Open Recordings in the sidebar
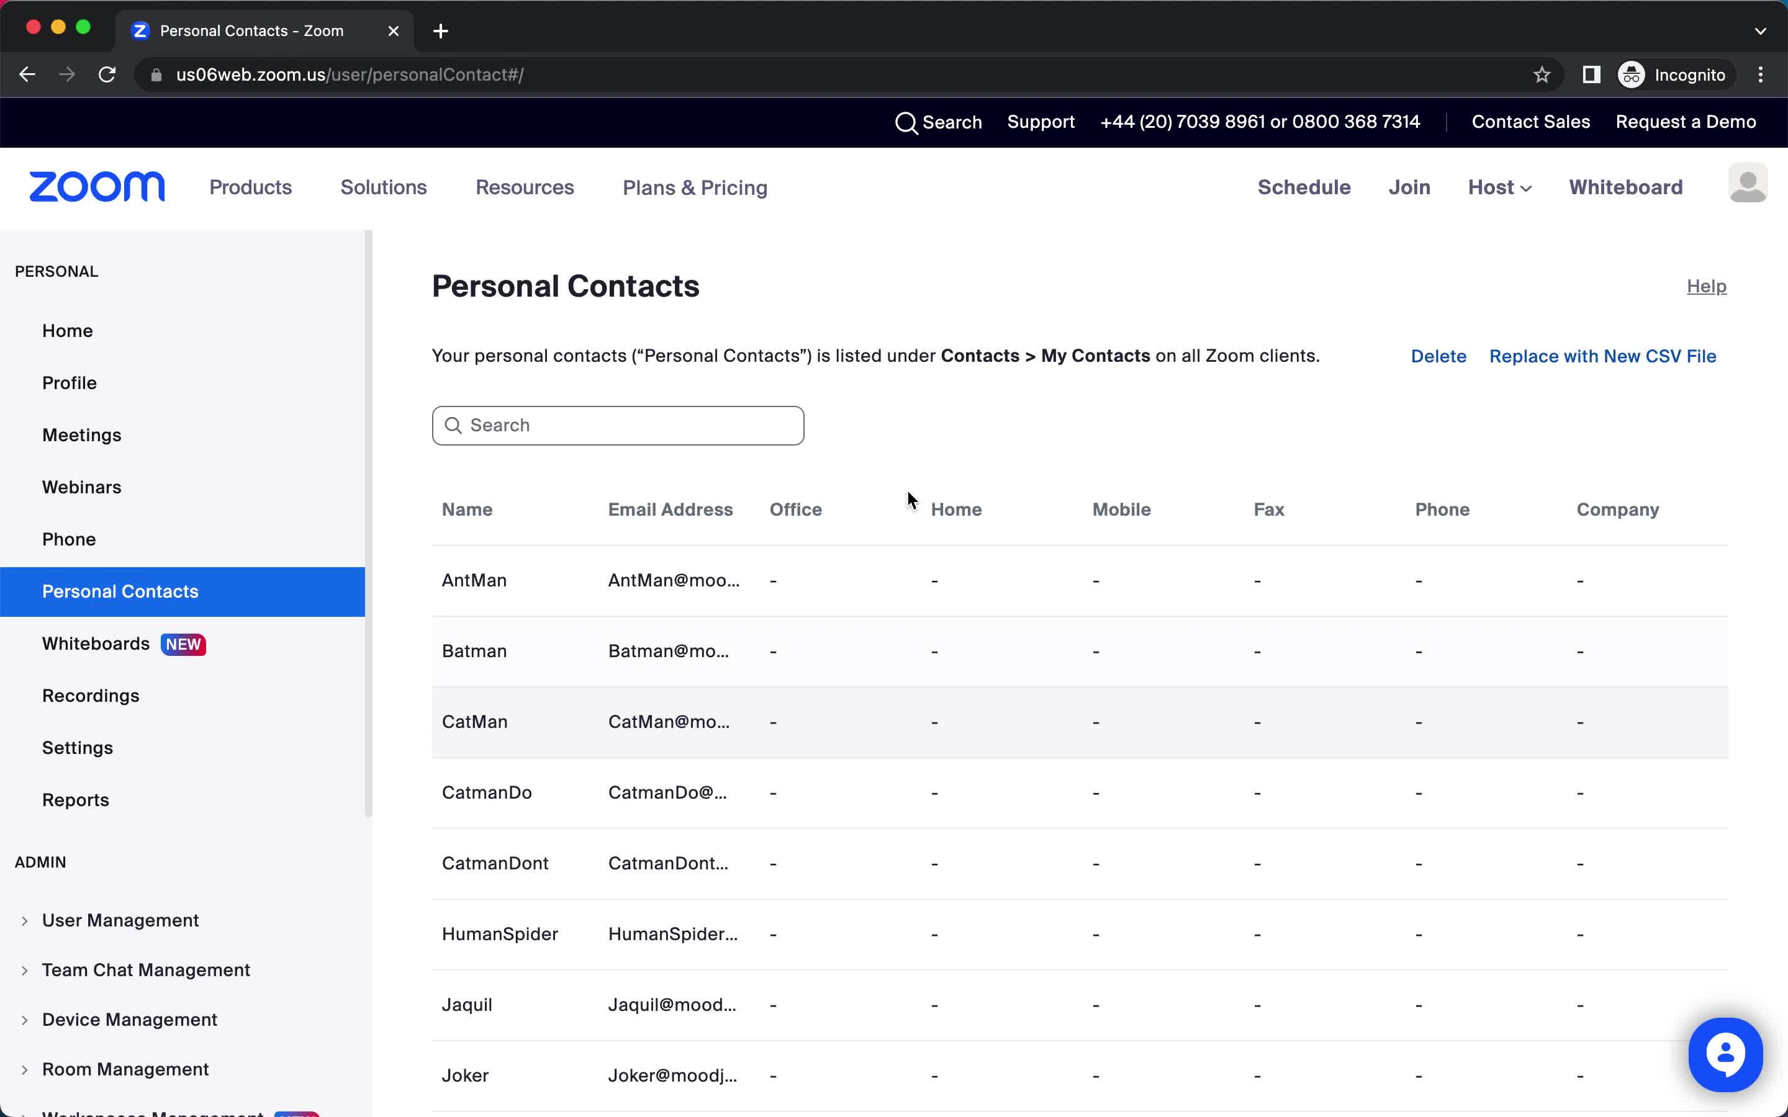 (91, 696)
